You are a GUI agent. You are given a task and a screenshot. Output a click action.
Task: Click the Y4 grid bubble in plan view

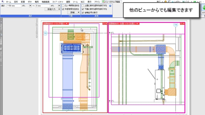point(45,33)
